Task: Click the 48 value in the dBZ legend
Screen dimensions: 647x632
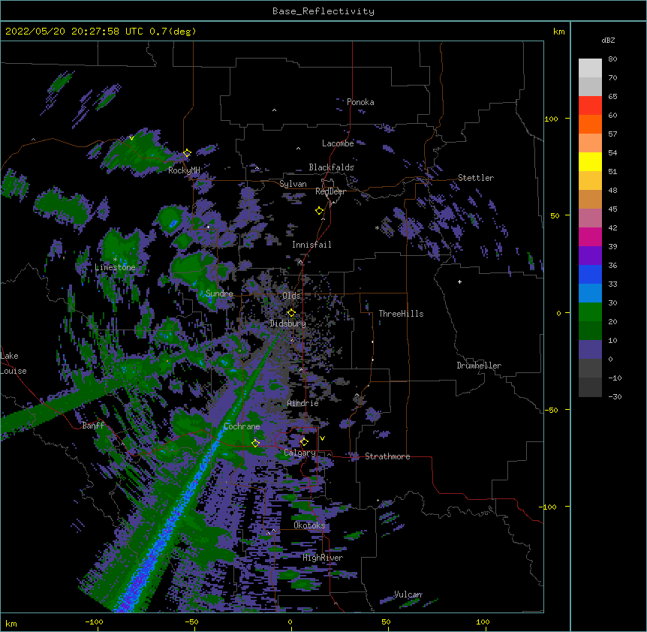Action: (x=612, y=190)
